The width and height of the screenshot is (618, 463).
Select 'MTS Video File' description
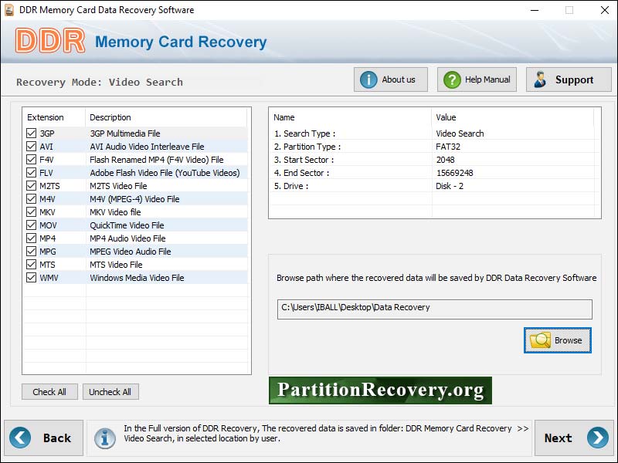(116, 265)
